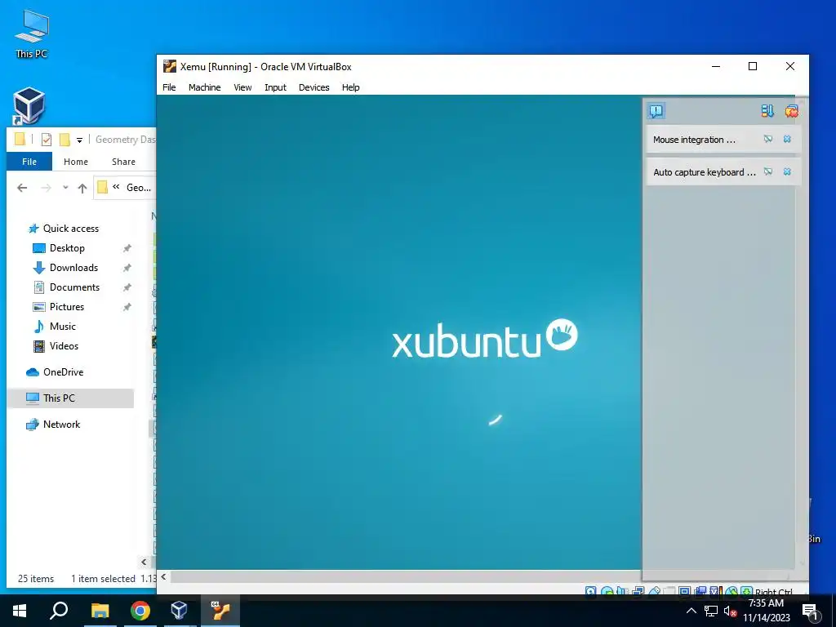Expand the Auto capture keyboard notification text
Screen dimensions: 836x627
(x=705, y=172)
